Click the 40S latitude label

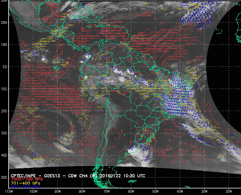pos(4,155)
